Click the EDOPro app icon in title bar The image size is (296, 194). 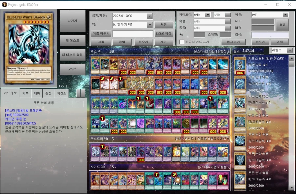(4, 4)
